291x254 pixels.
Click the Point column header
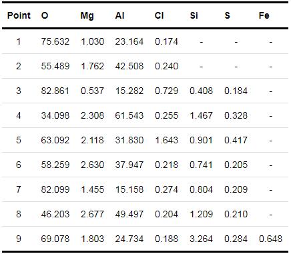(x=19, y=15)
